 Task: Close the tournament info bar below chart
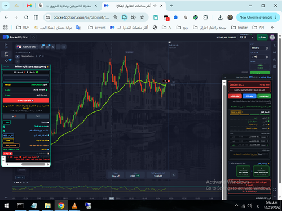174,174
